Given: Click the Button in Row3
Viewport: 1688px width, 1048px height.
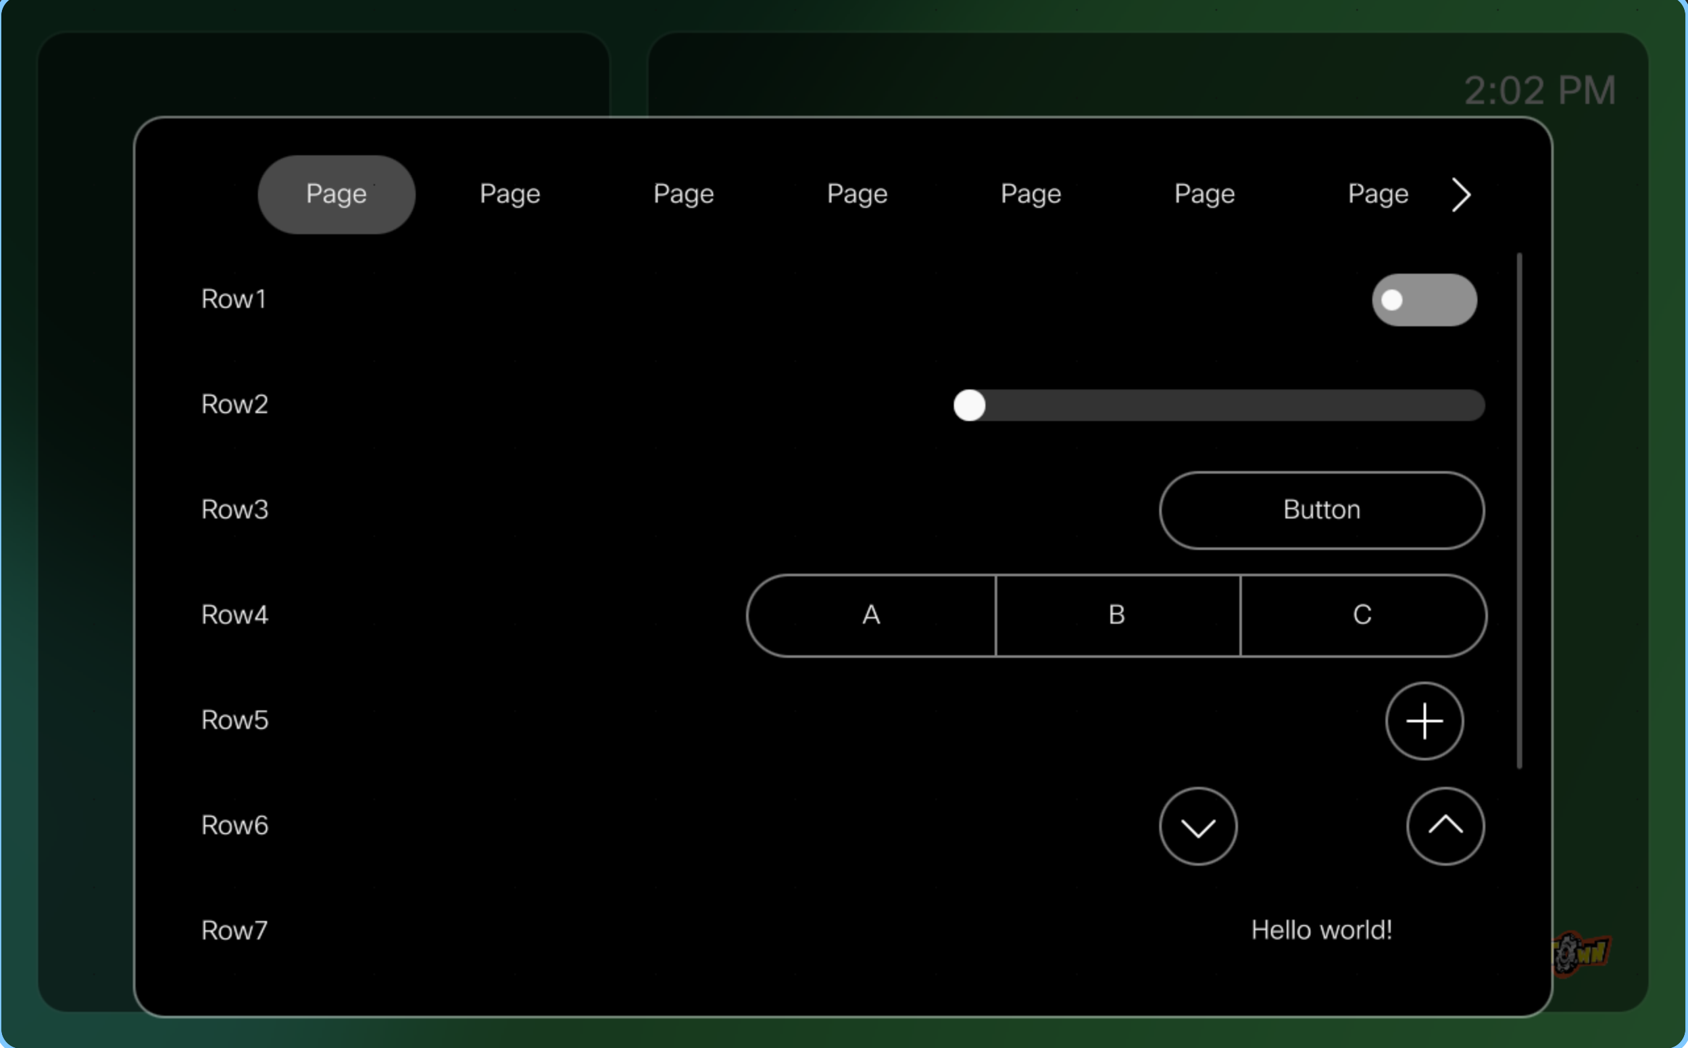Looking at the screenshot, I should point(1322,510).
